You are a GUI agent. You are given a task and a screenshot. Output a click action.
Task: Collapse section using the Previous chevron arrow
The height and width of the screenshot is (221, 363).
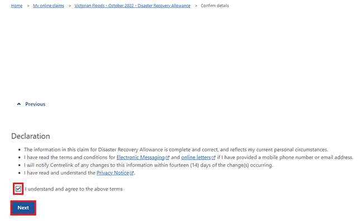[19, 104]
